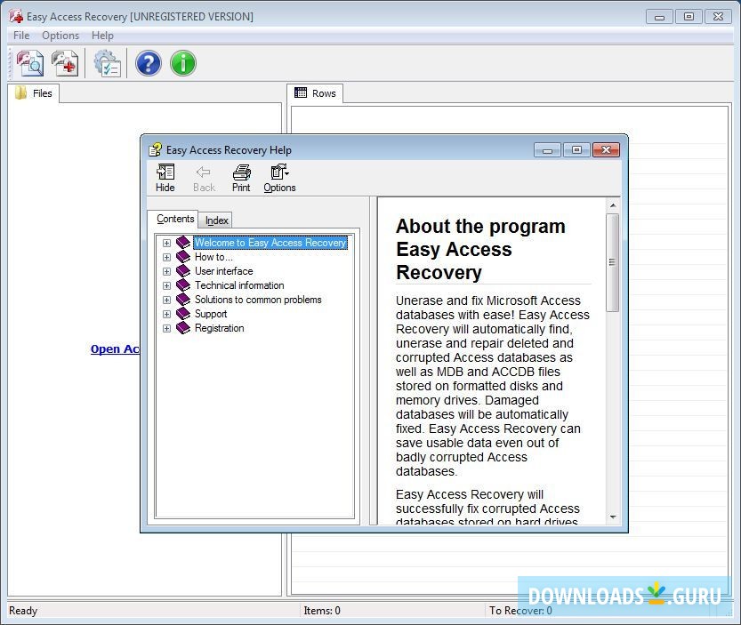
Task: Click the open and scan database toolbar icon
Action: pos(30,63)
